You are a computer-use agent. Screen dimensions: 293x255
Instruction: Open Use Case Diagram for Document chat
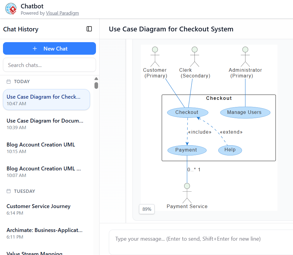tap(45, 124)
